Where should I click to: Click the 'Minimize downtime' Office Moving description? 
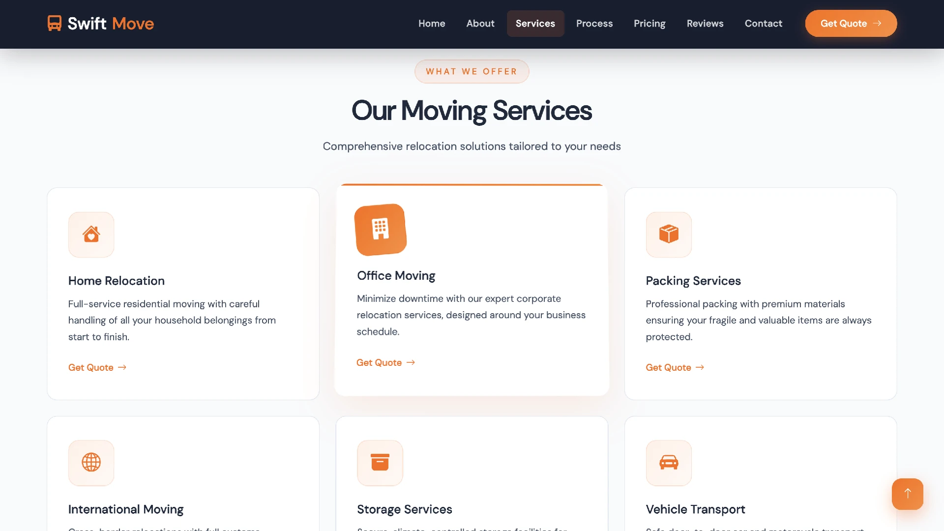[471, 315]
